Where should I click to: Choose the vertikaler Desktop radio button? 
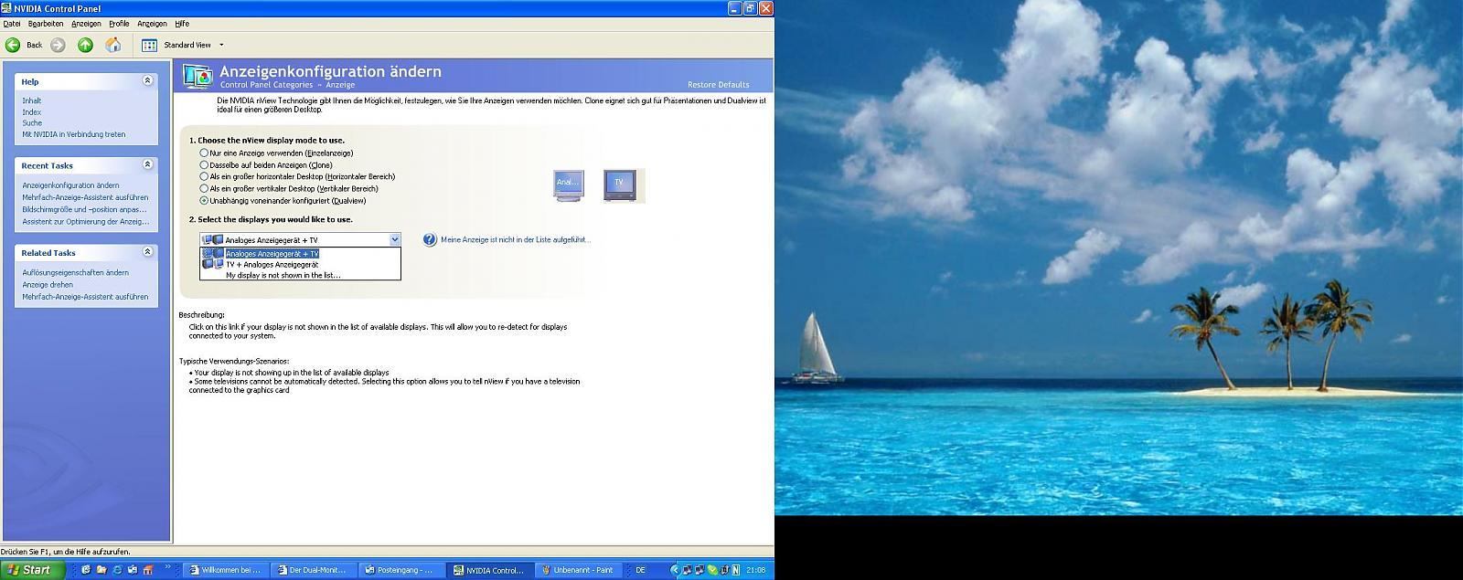(204, 188)
